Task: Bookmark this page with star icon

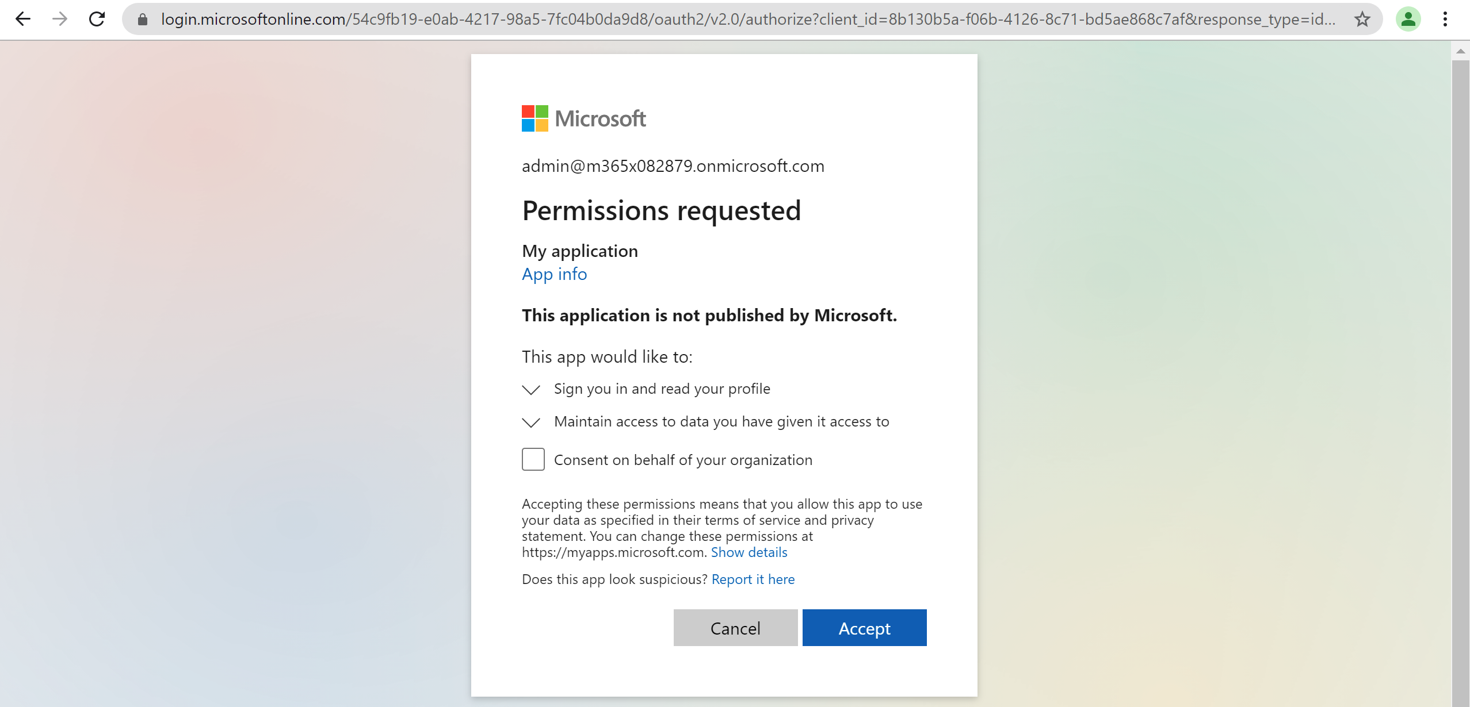Action: coord(1362,20)
